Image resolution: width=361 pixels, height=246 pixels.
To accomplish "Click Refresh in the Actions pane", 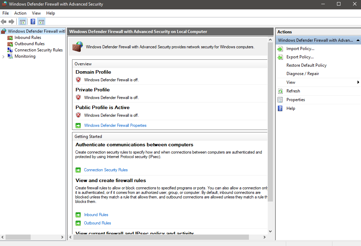I will [293, 91].
